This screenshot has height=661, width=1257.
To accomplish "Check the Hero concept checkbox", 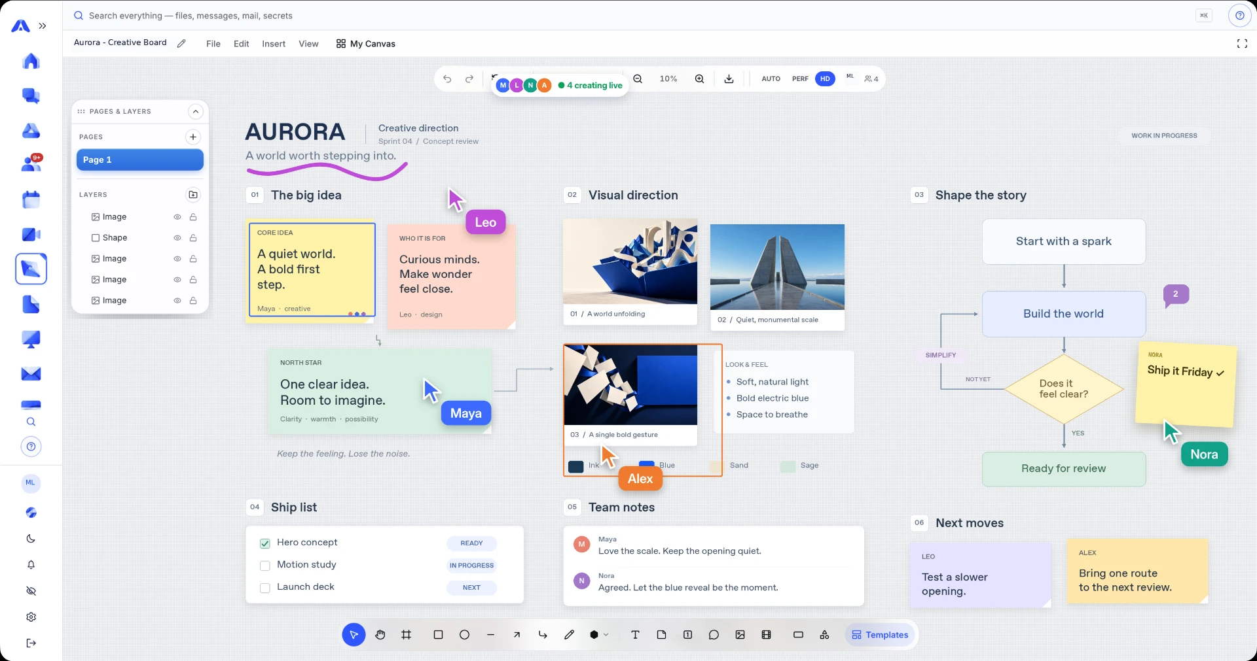I will click(x=265, y=543).
